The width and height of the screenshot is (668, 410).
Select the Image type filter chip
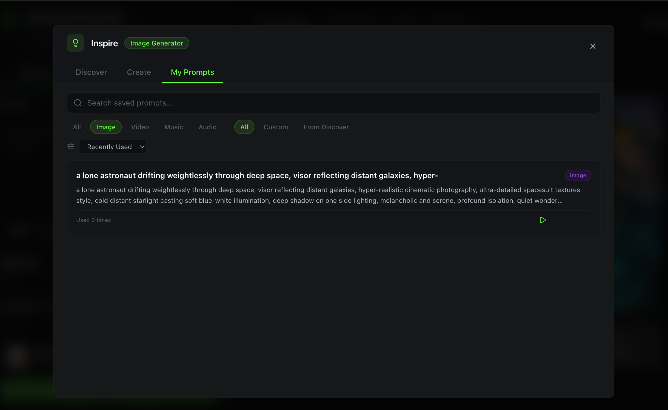[x=106, y=127]
